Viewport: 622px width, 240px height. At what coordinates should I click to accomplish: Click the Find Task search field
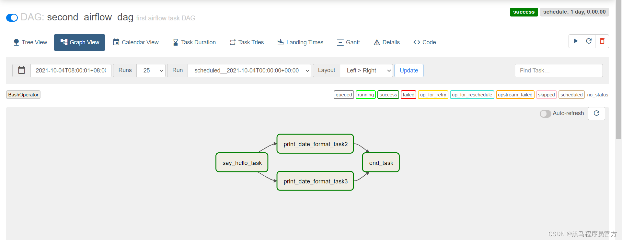(x=559, y=71)
